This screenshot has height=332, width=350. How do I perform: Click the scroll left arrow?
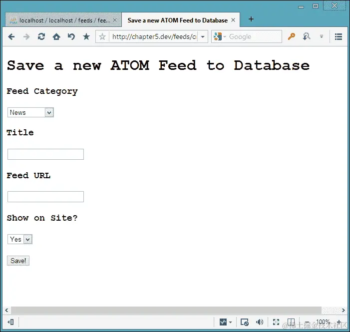(x=6, y=310)
